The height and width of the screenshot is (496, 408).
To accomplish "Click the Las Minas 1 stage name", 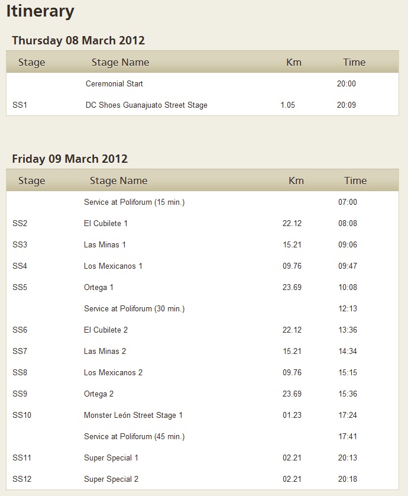I will click(x=105, y=245).
